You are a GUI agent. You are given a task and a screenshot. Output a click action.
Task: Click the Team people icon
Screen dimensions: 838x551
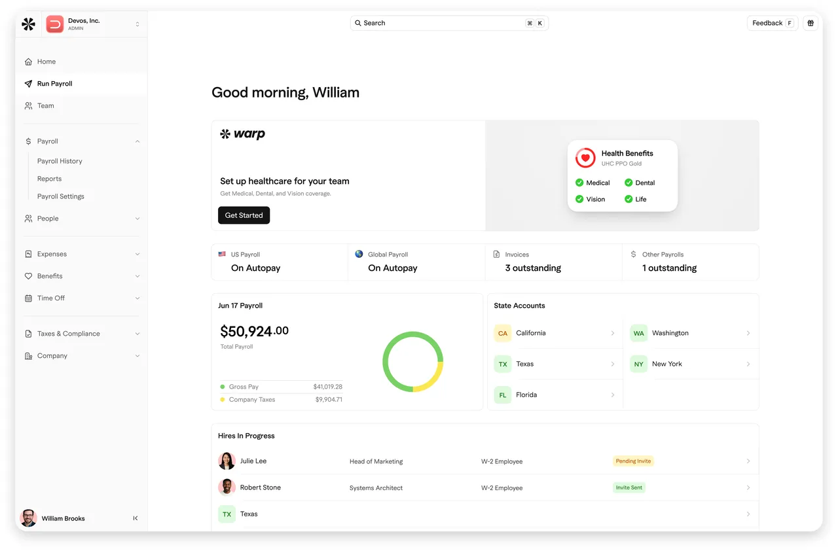[x=28, y=105]
